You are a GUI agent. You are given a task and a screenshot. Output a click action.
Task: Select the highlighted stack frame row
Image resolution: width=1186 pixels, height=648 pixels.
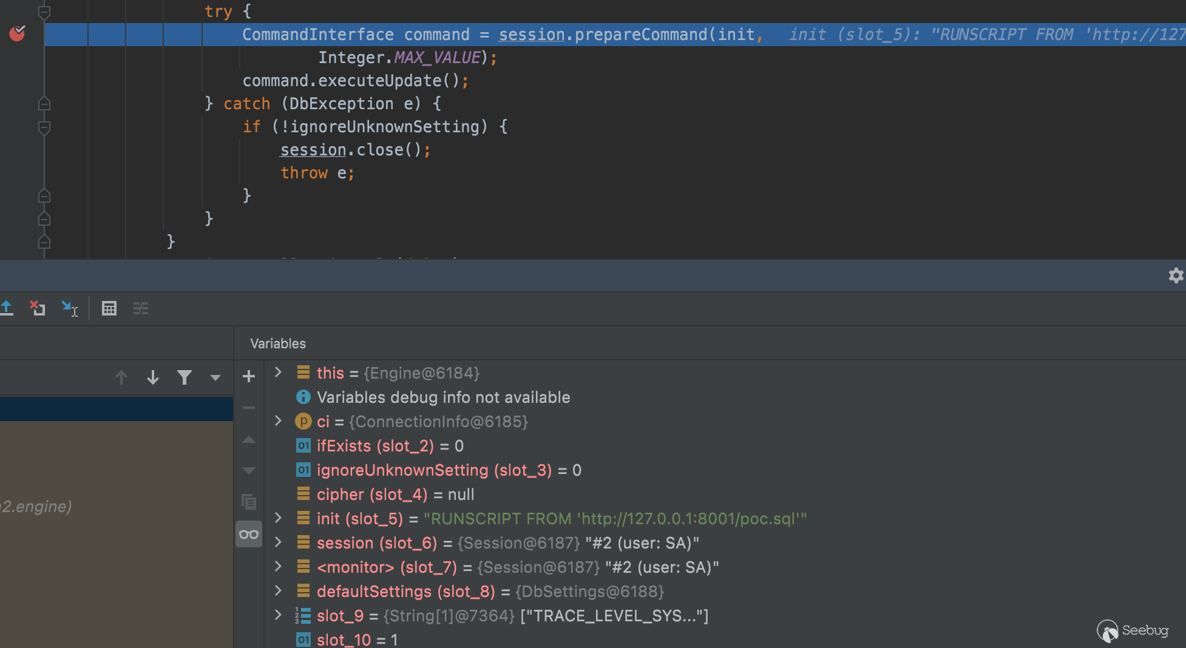coord(115,408)
